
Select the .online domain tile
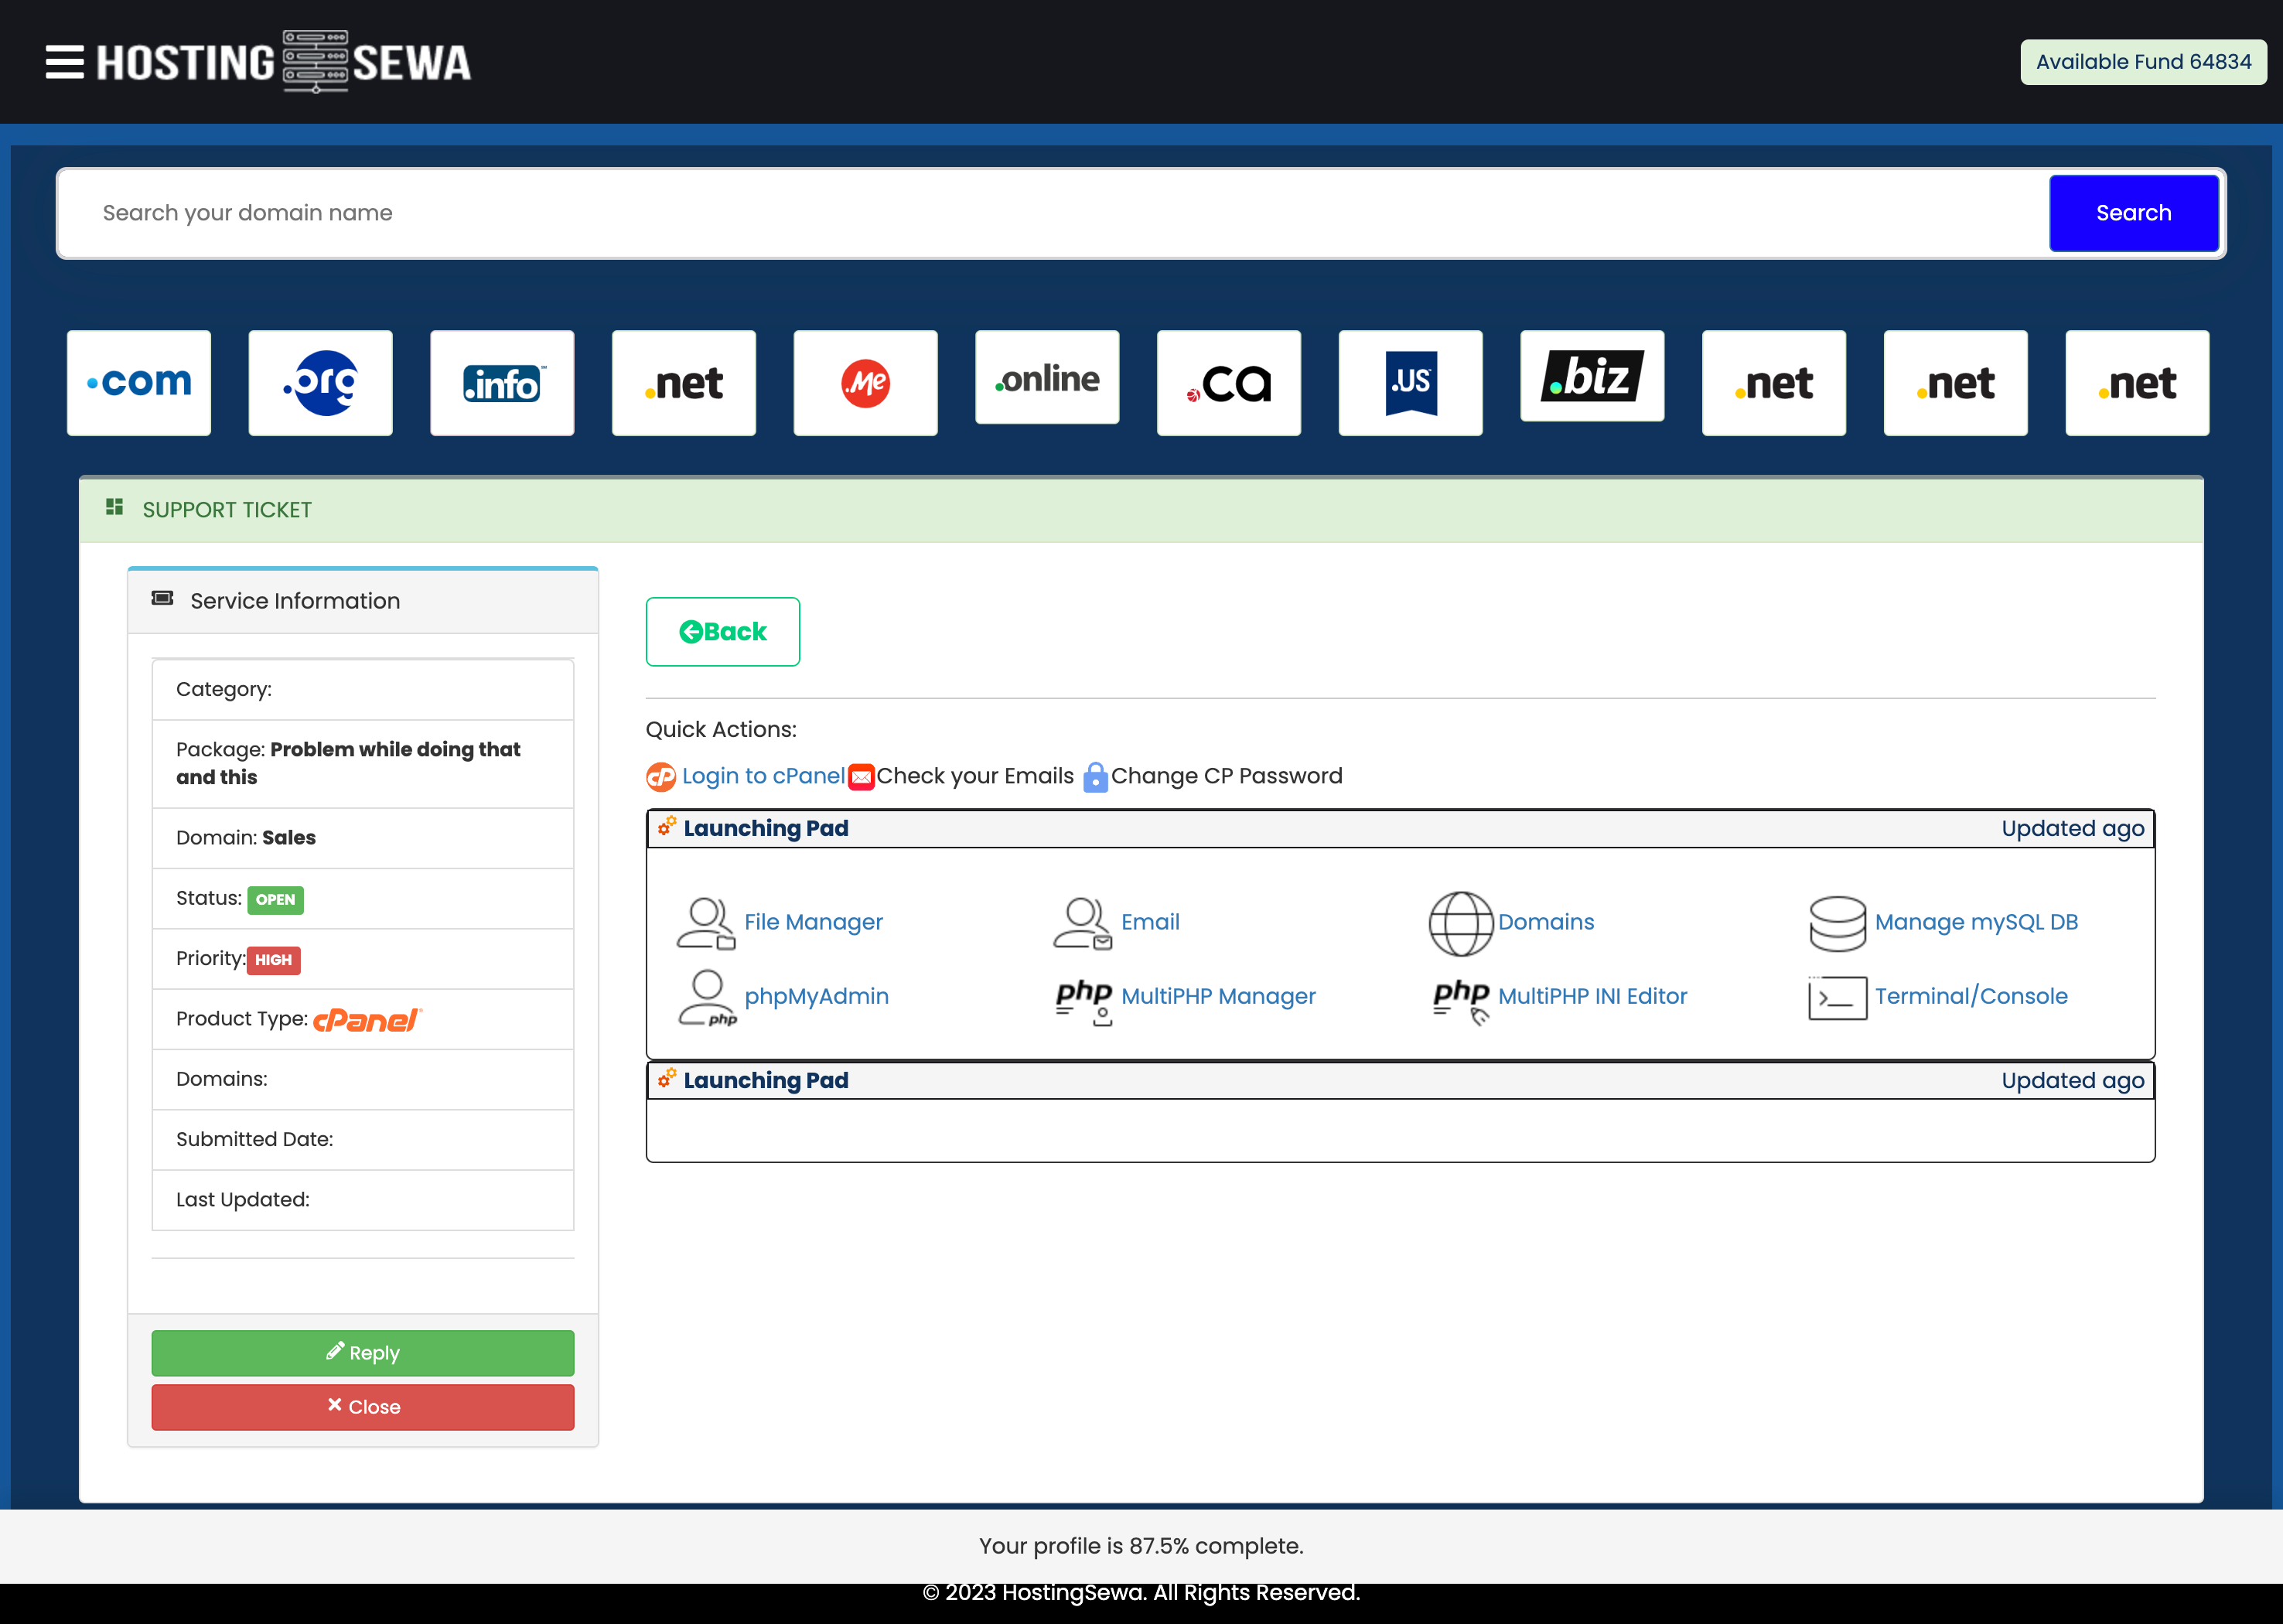[1047, 378]
